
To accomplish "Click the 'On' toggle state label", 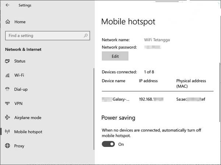I will tap(121, 144).
